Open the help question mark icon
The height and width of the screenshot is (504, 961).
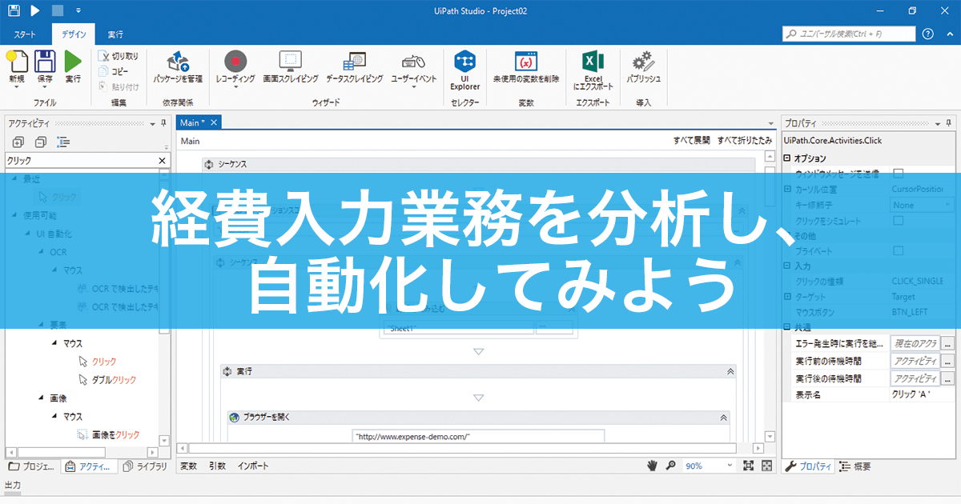tap(928, 34)
